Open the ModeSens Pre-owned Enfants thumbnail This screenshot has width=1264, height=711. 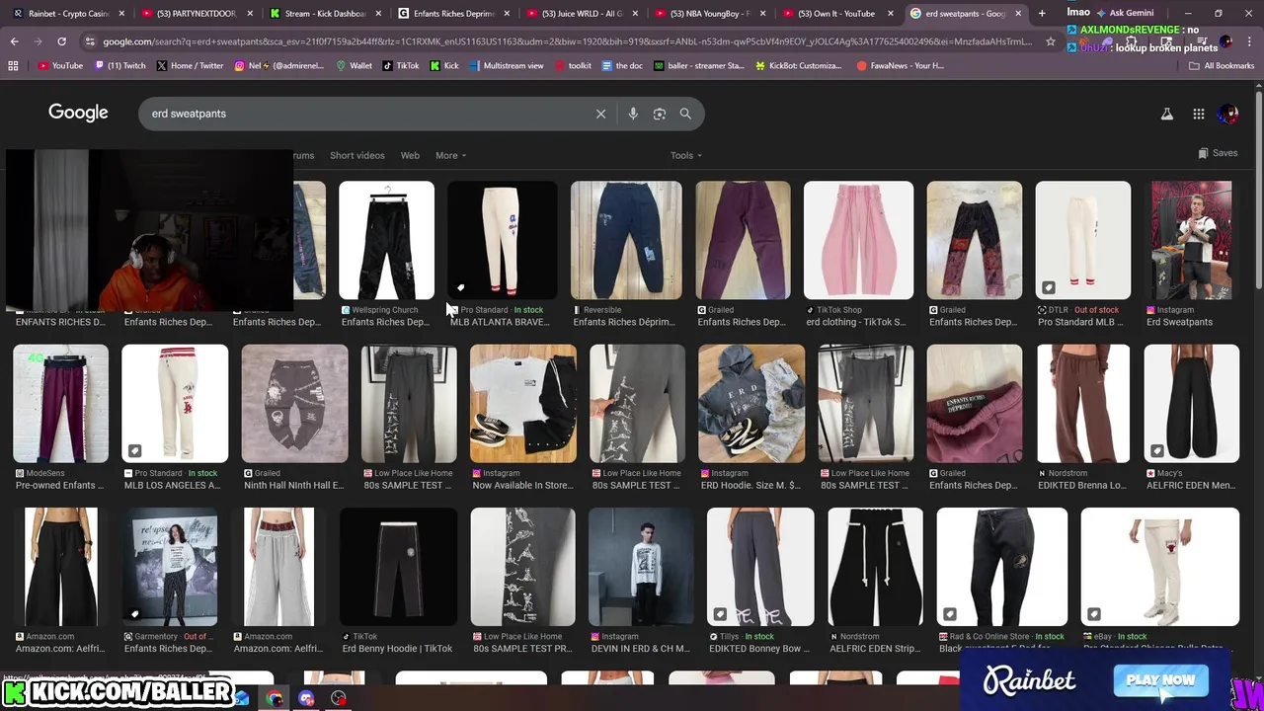[x=60, y=404]
